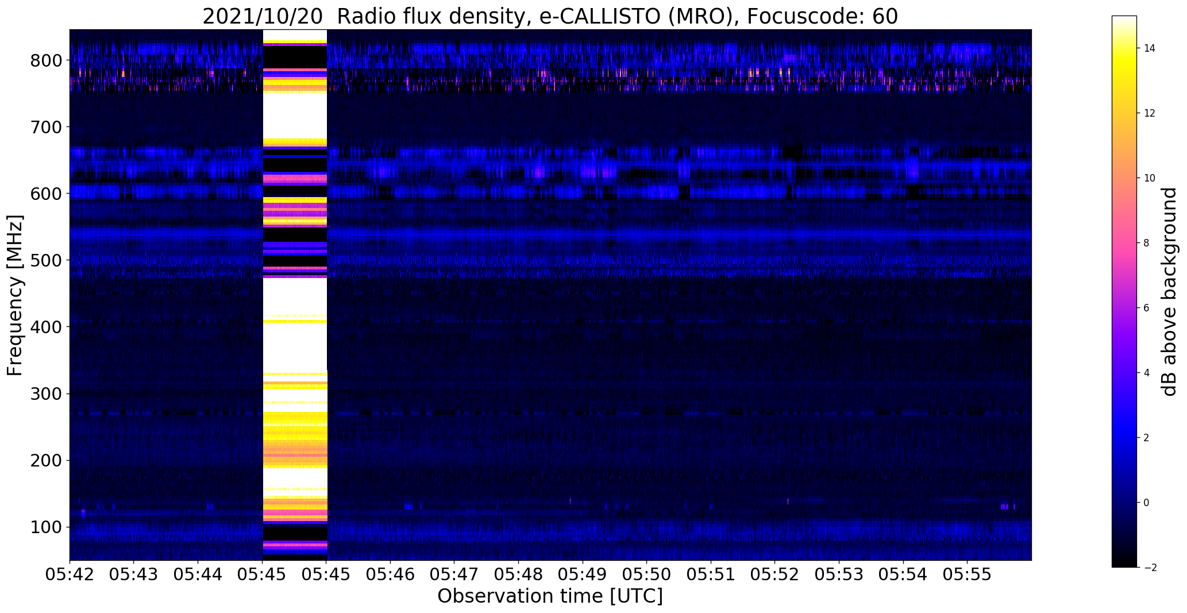Click the 400 frequency tick label
This screenshot has width=1187, height=613.
47,327
